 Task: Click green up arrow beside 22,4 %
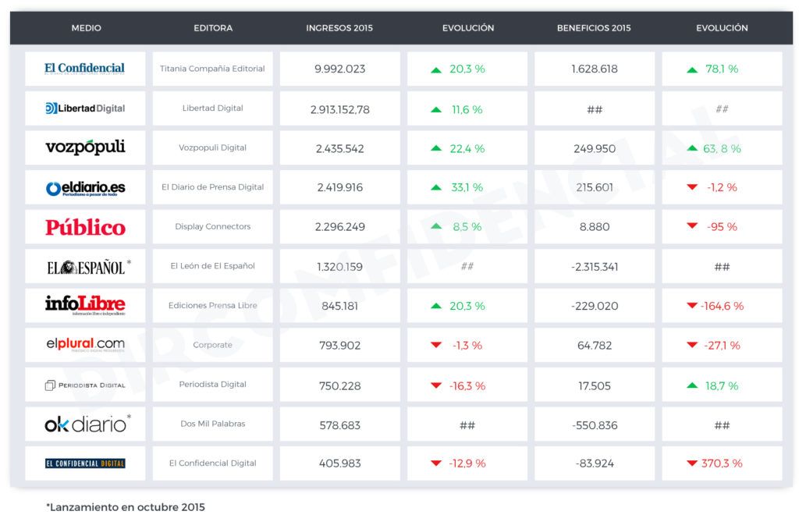[435, 149]
